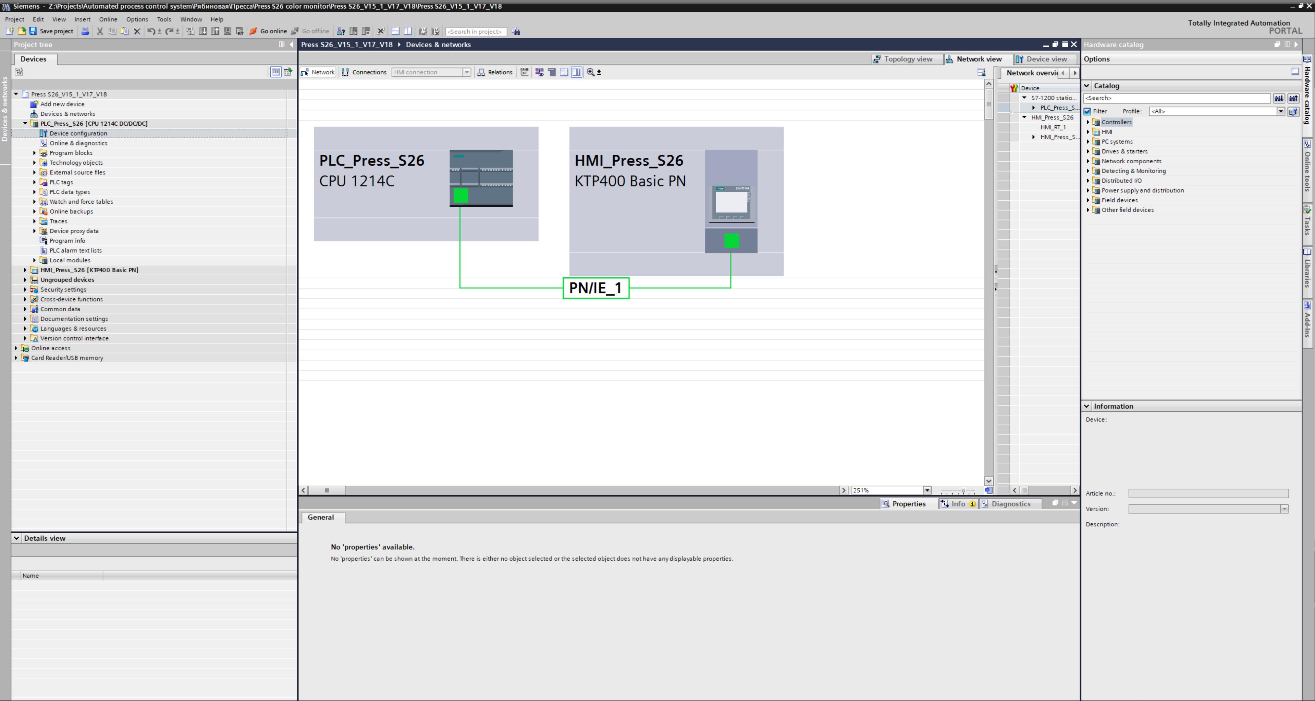The height and width of the screenshot is (701, 1315).
Task: Open the zoom level 251% dropdown
Action: pyautogui.click(x=927, y=490)
